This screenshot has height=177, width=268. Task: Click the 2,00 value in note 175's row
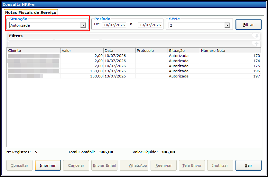pyautogui.click(x=99, y=66)
